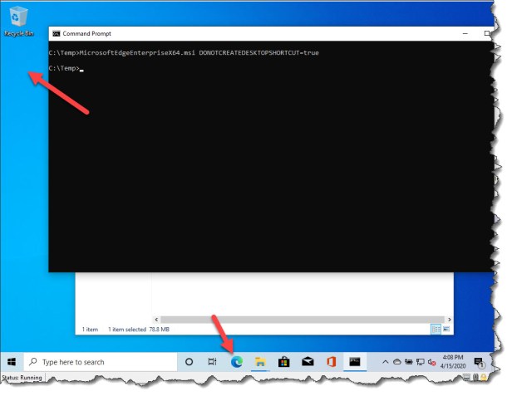Launch Office from the taskbar
This screenshot has height=396, width=512.
tap(331, 362)
